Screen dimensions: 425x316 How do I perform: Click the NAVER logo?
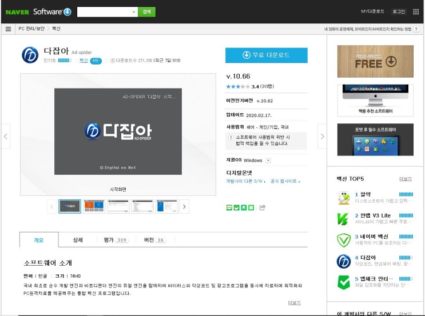pos(17,12)
